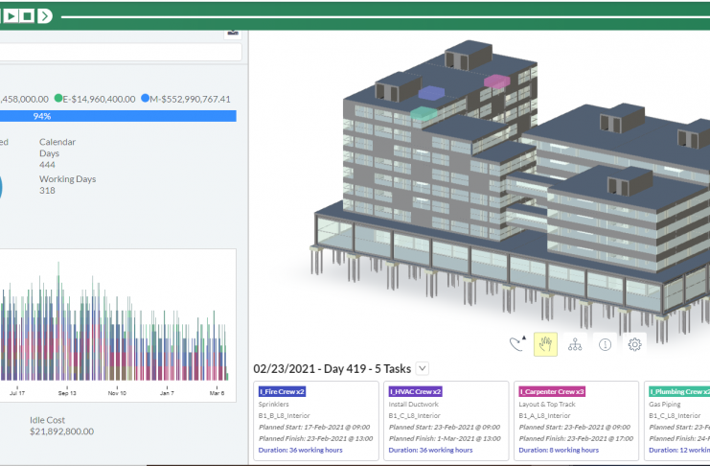This screenshot has height=466, width=710.
Task: Select the I_HVAC Crew x2 task card
Action: point(446,417)
